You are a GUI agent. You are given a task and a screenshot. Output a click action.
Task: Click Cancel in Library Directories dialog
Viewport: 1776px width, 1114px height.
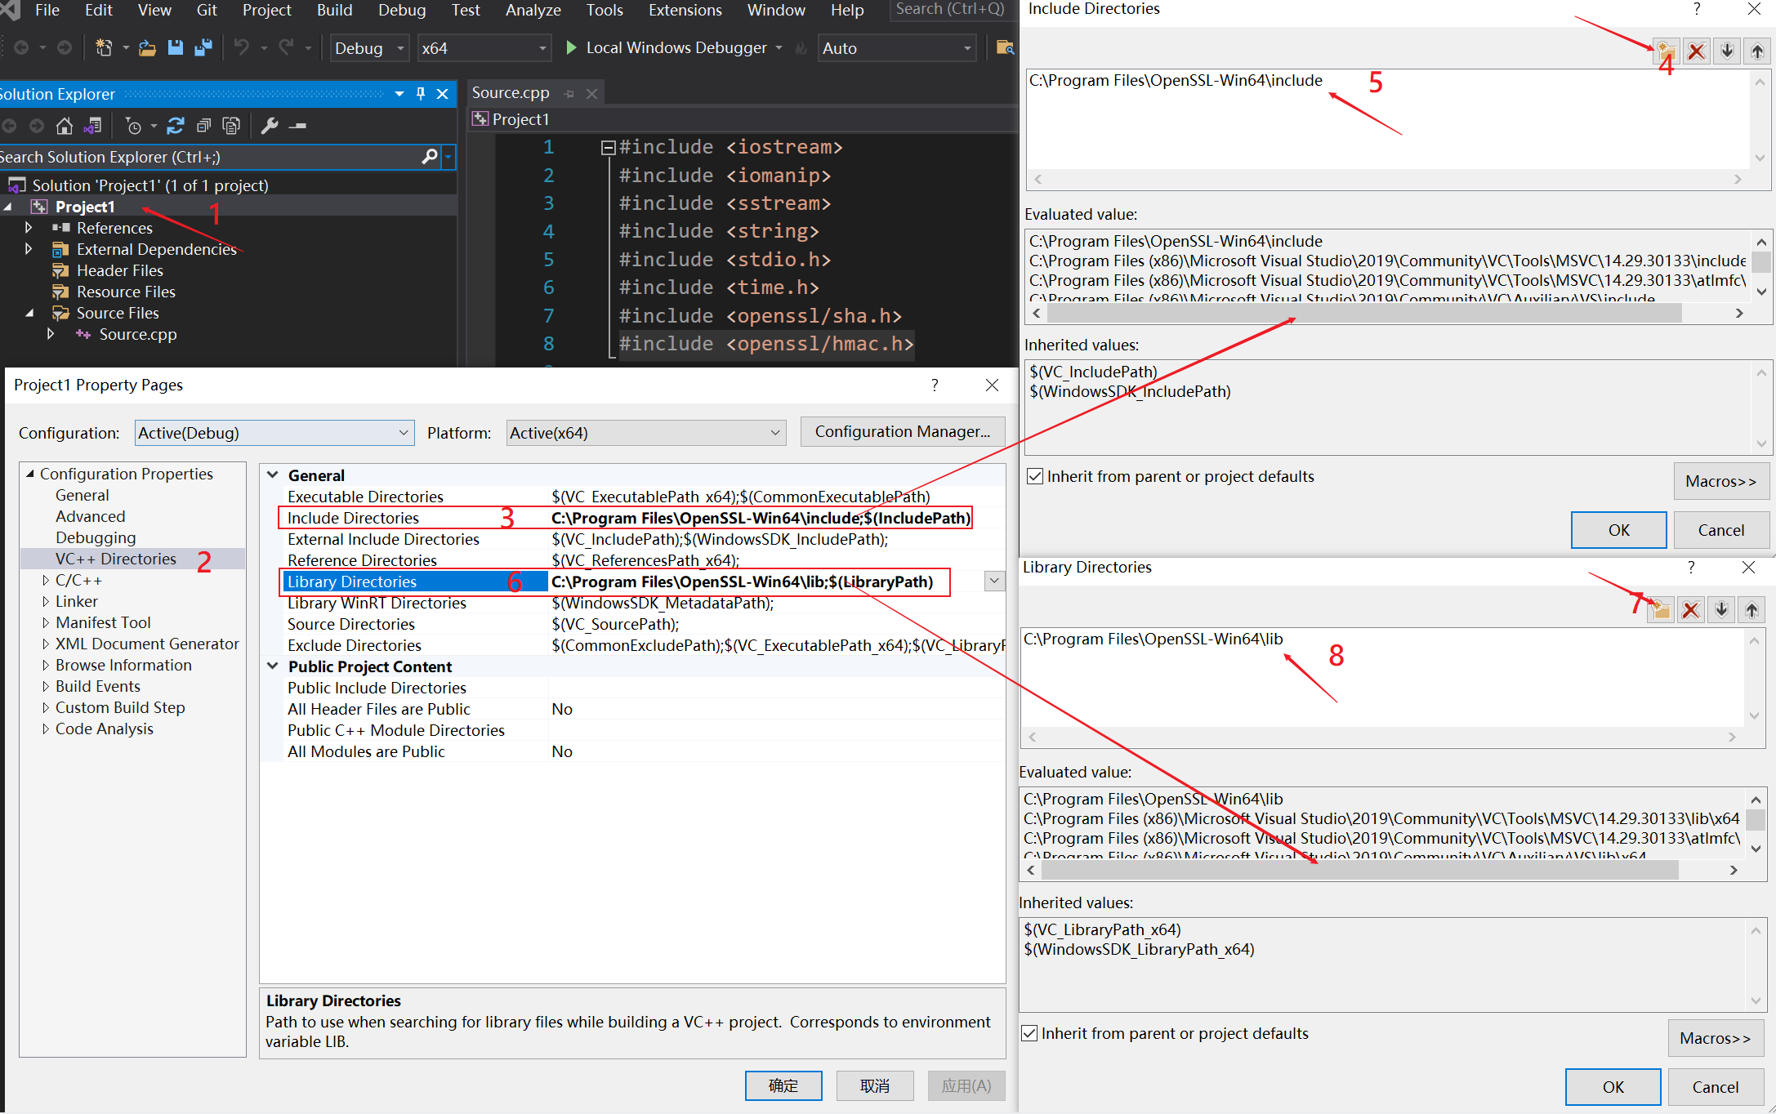(x=1716, y=1087)
